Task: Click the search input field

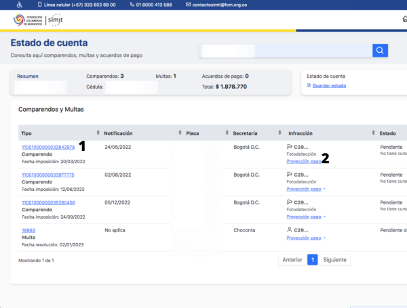Action: click(x=287, y=51)
